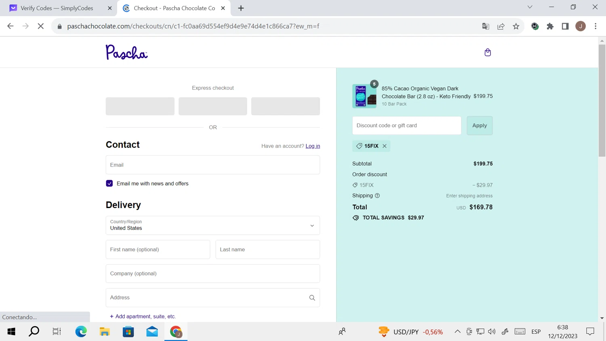Click the Log in link
The height and width of the screenshot is (341, 606).
coord(313,146)
